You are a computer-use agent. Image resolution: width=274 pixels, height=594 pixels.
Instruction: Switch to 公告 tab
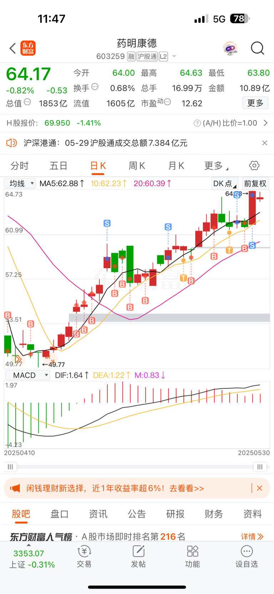pyautogui.click(x=137, y=514)
